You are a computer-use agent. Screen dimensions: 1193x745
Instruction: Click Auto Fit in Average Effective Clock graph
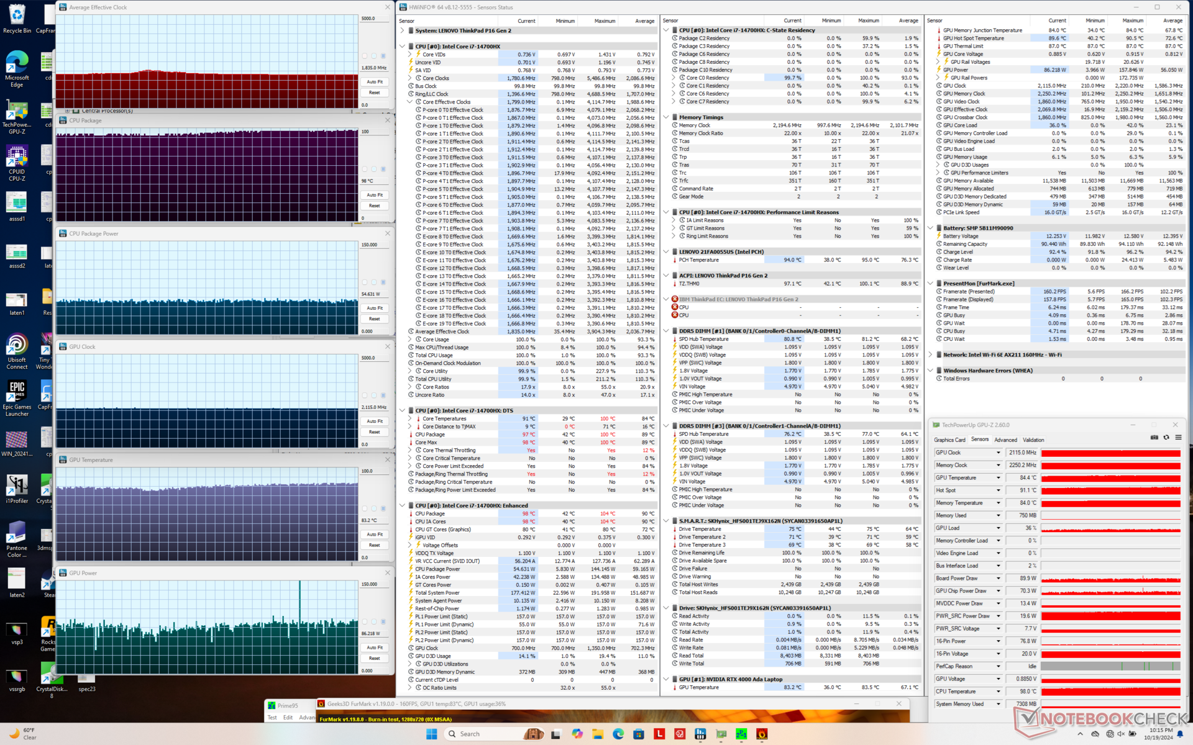(375, 82)
